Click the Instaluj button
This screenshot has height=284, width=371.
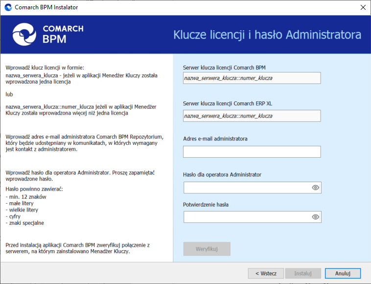click(303, 274)
